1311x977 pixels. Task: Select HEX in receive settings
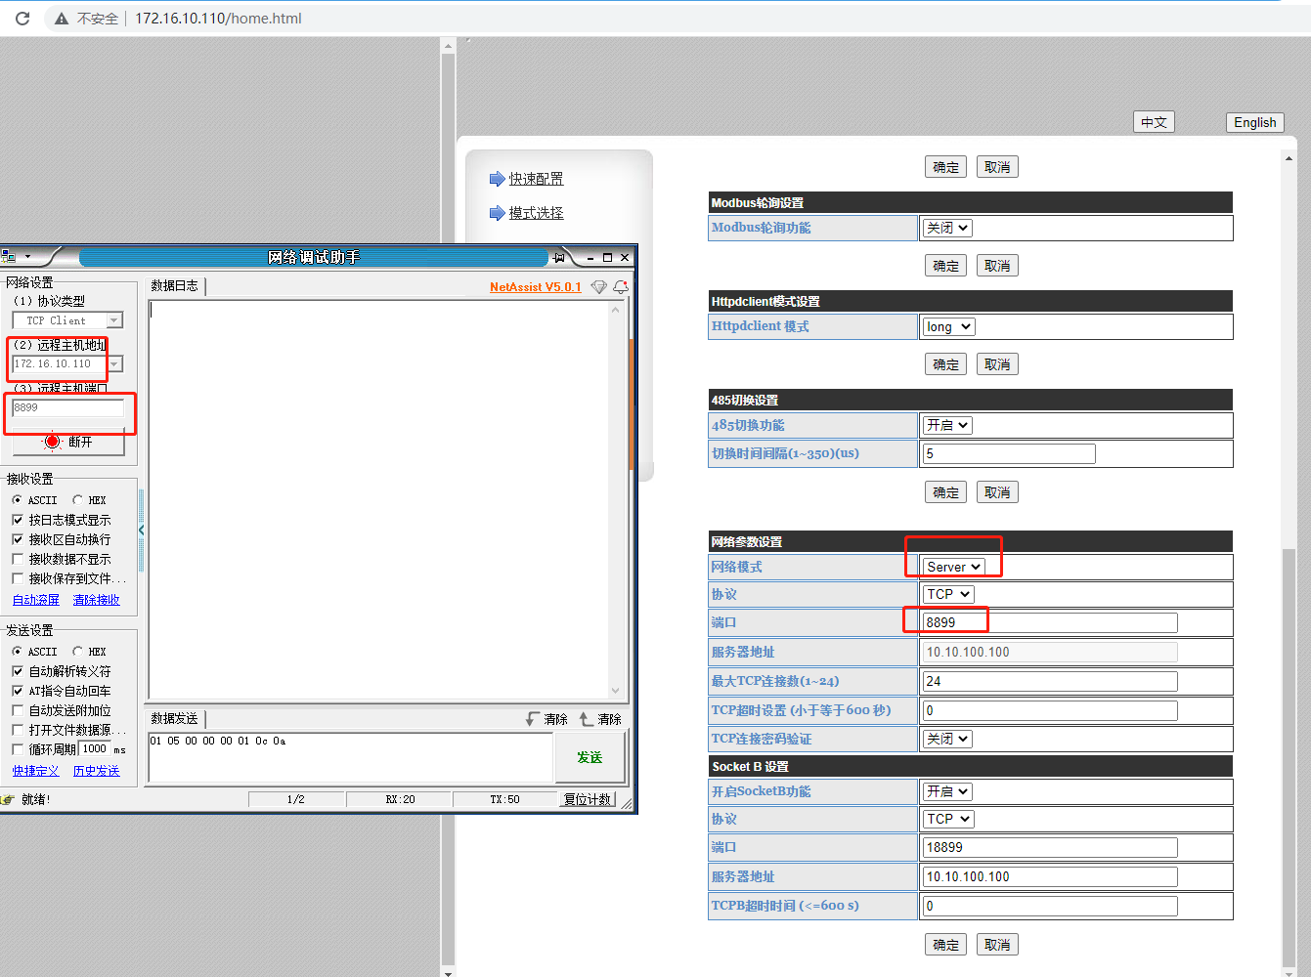tap(78, 500)
